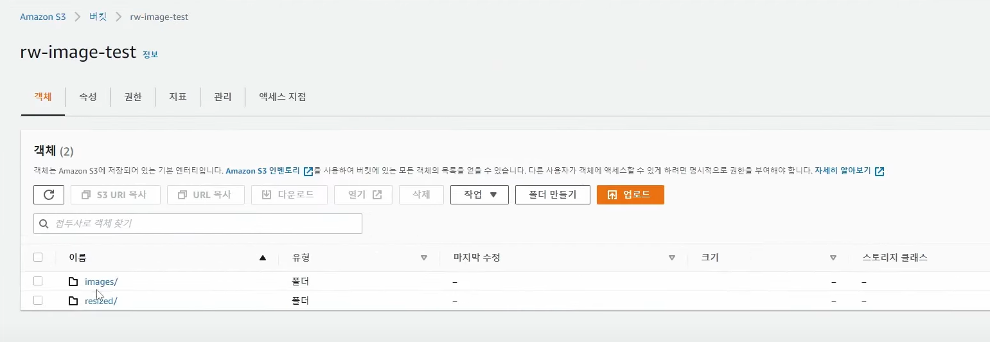Click the S3 URI 복사 button

pyautogui.click(x=116, y=195)
